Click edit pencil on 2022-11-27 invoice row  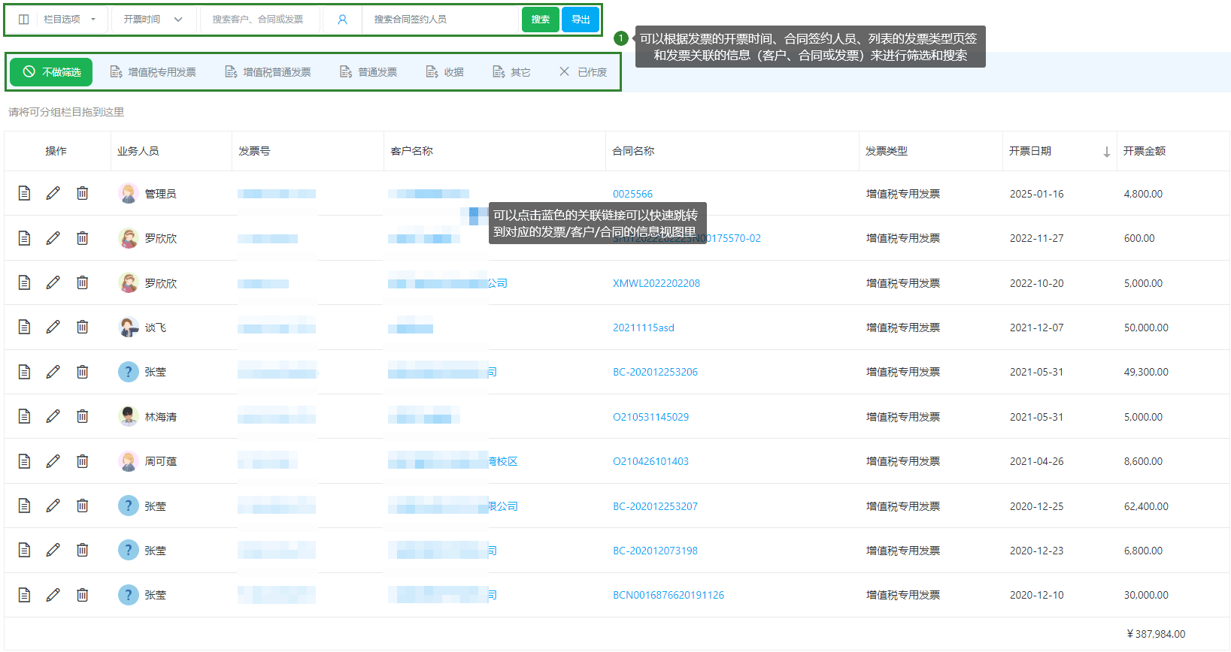53,238
